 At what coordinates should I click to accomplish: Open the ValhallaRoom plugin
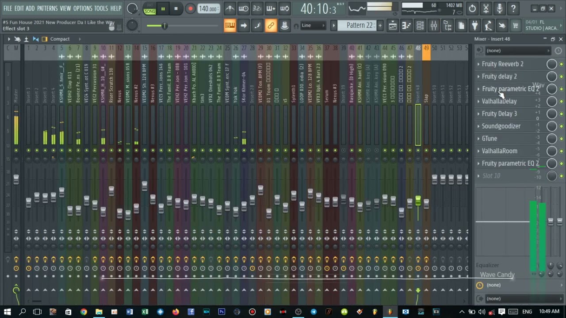[x=499, y=151]
